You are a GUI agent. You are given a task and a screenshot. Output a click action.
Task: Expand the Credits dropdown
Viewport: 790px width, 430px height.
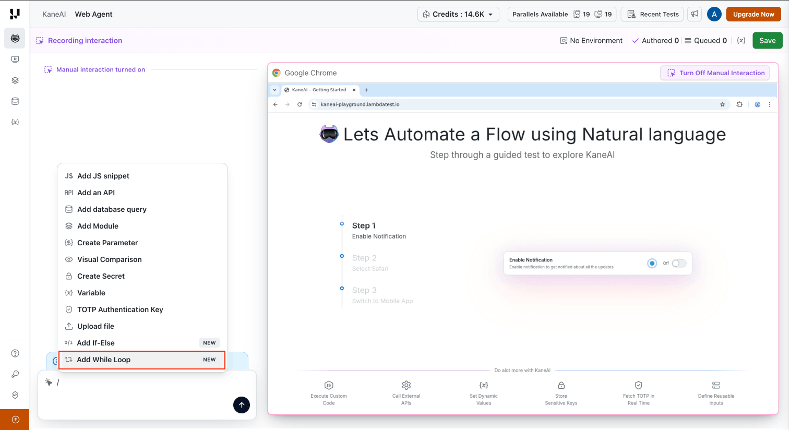point(458,14)
